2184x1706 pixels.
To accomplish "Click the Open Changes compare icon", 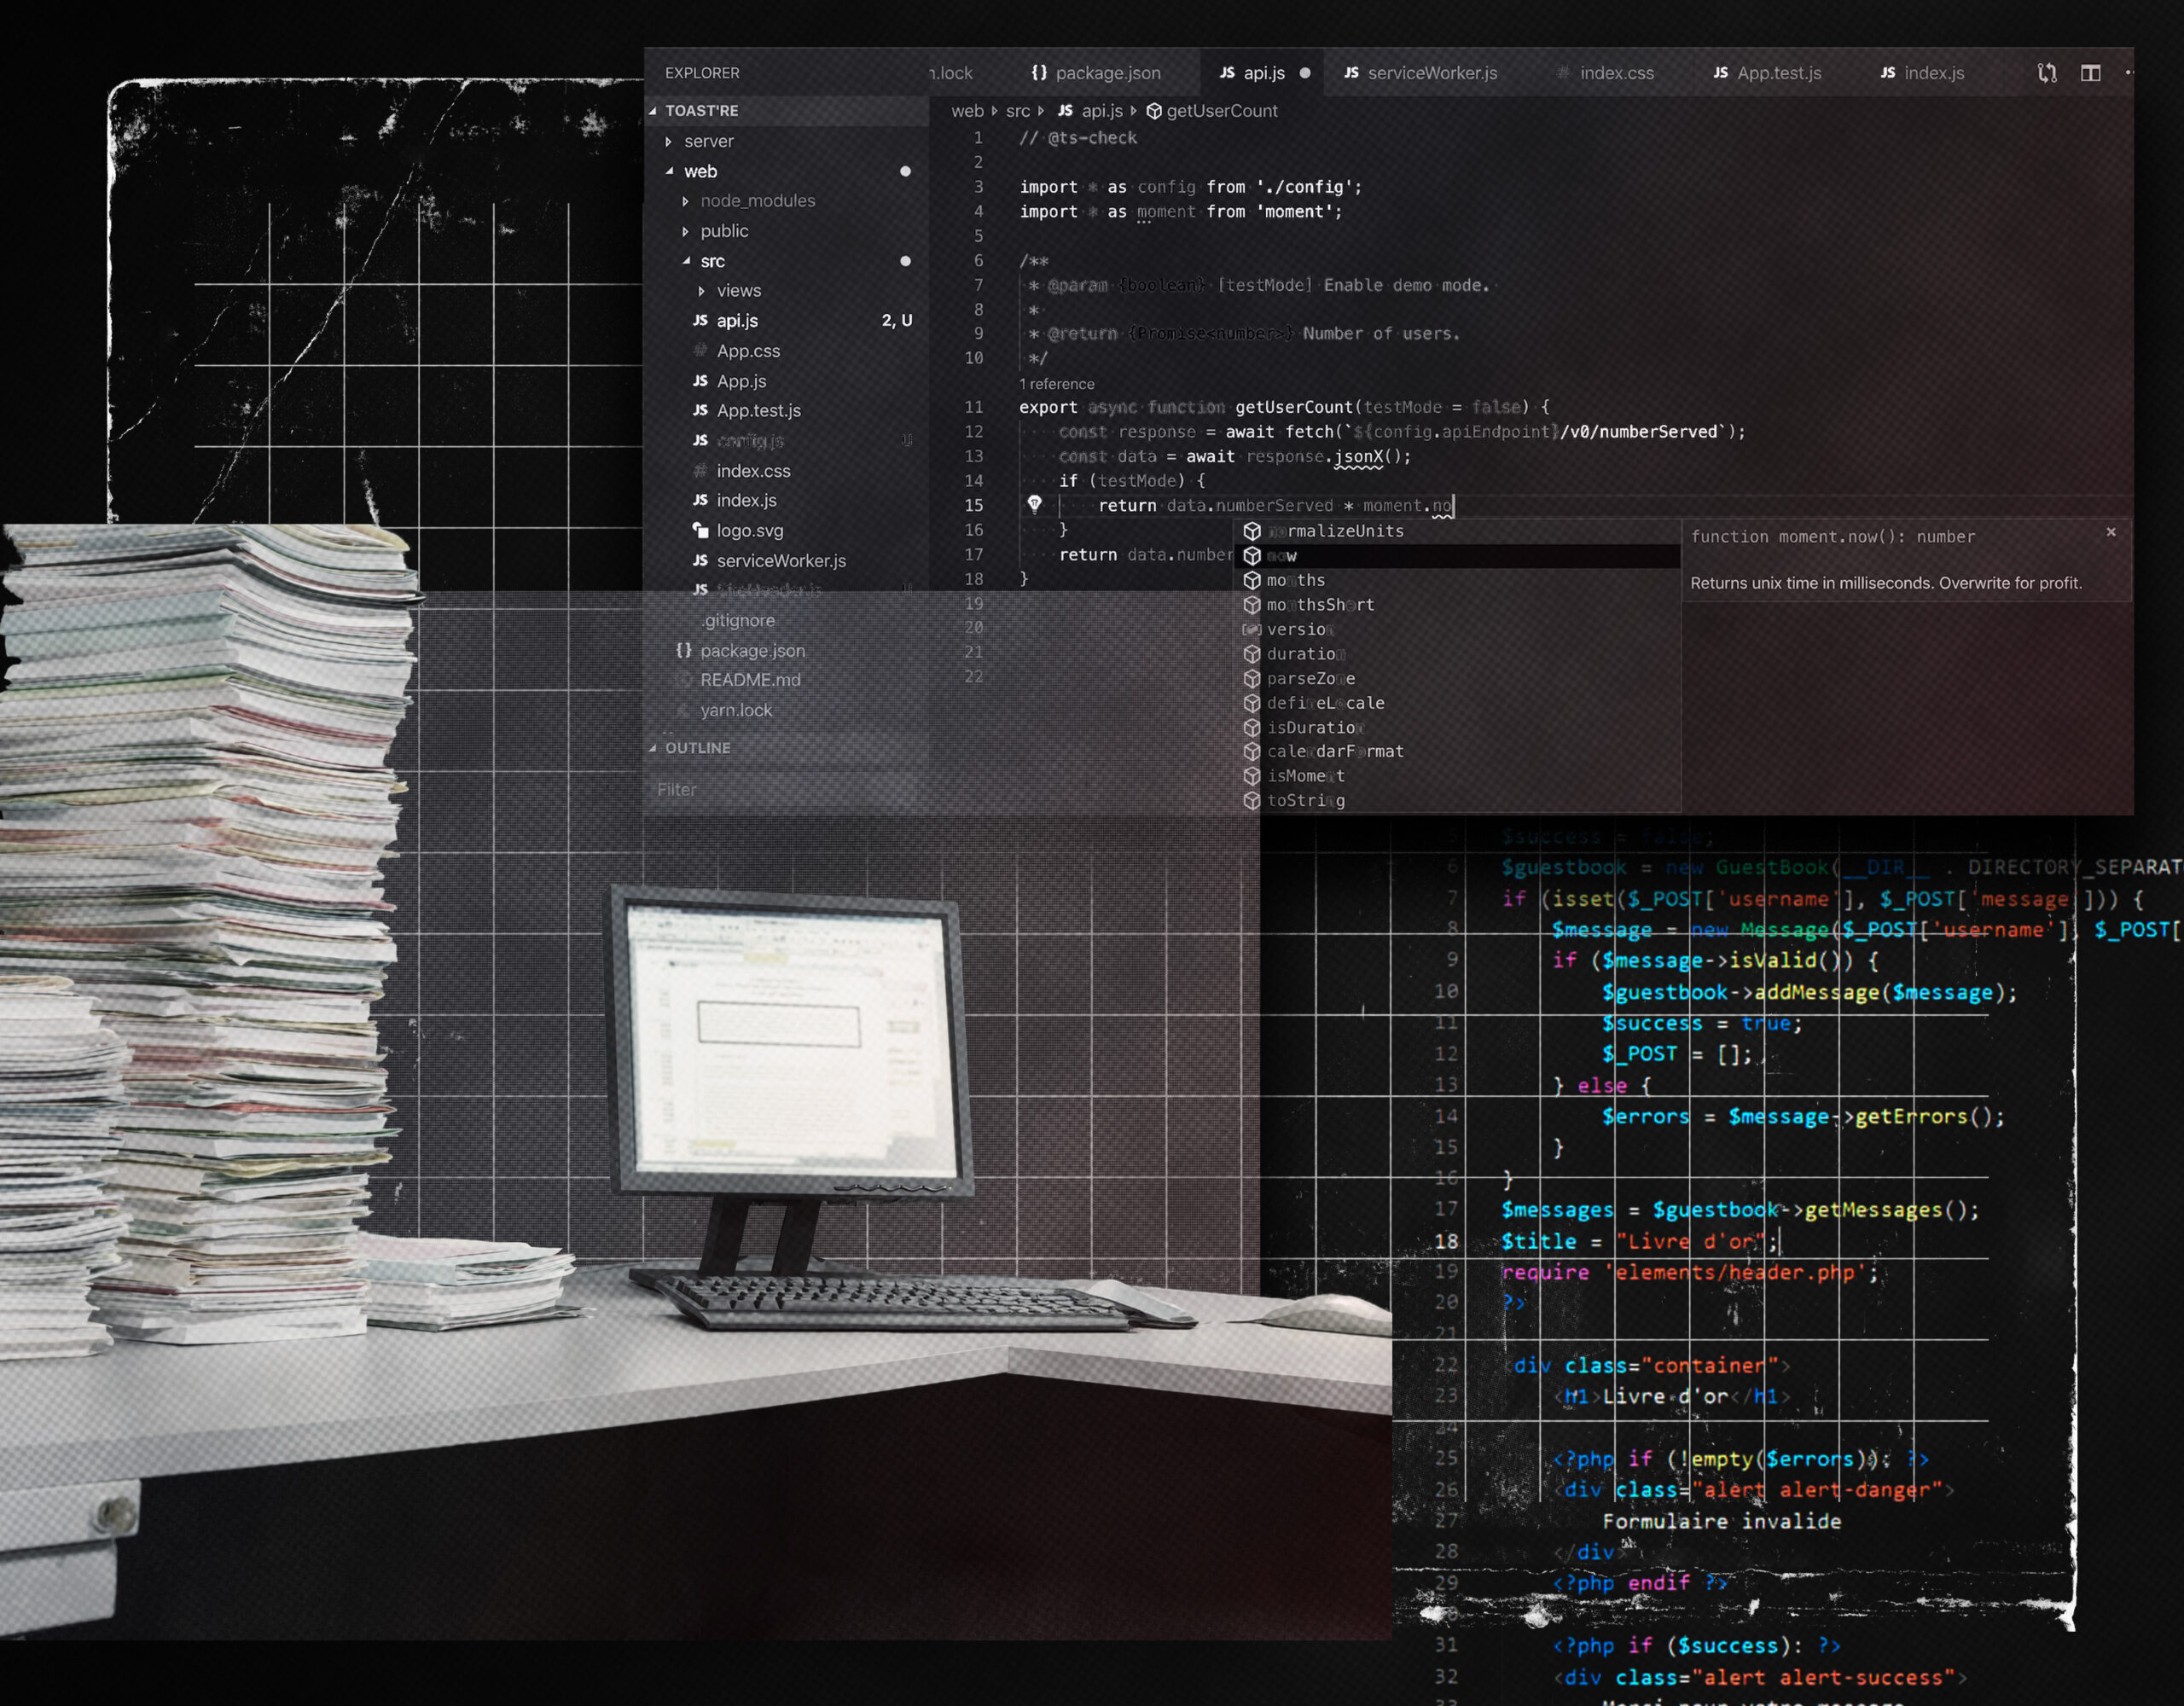I will (2046, 73).
